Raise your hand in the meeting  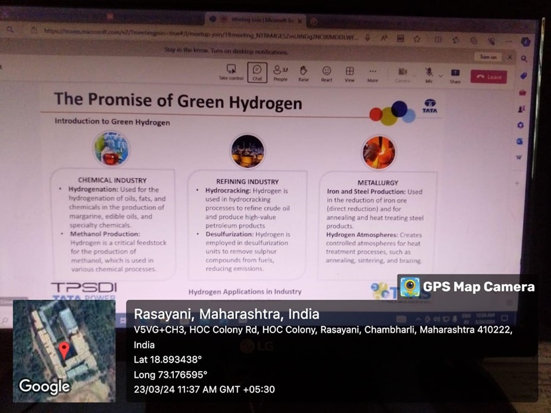tap(303, 71)
